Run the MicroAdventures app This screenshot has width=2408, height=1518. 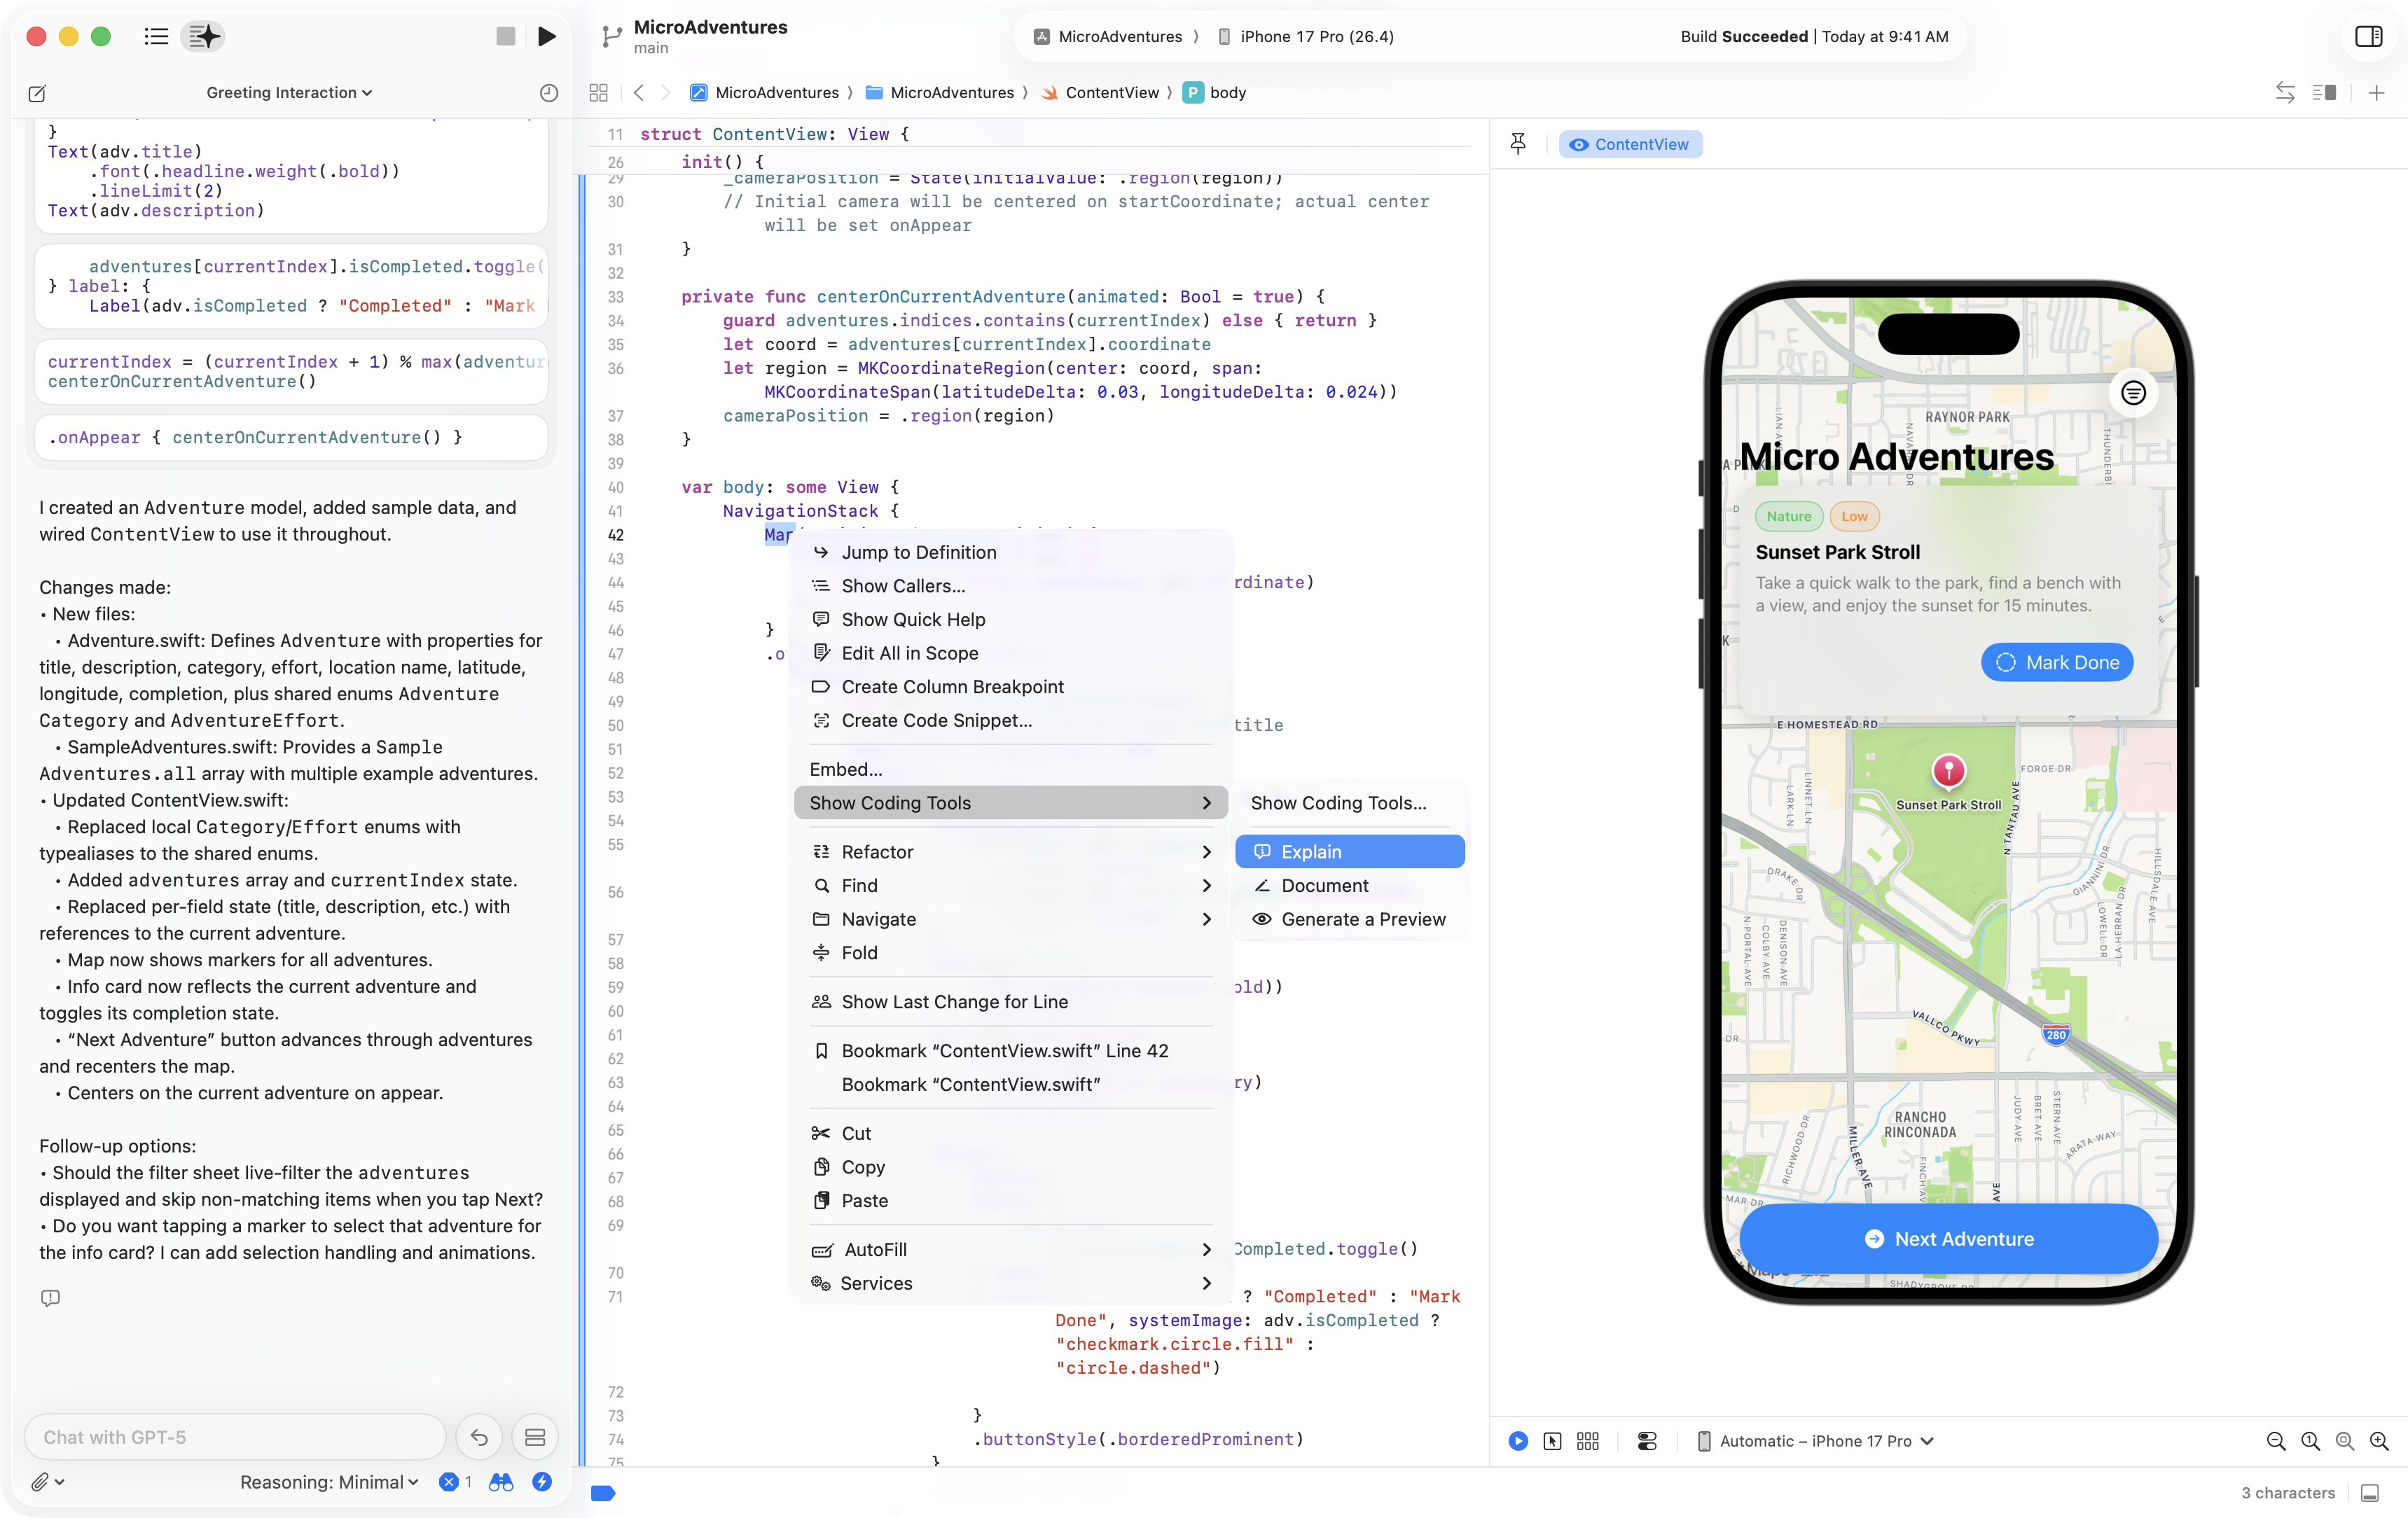[547, 37]
